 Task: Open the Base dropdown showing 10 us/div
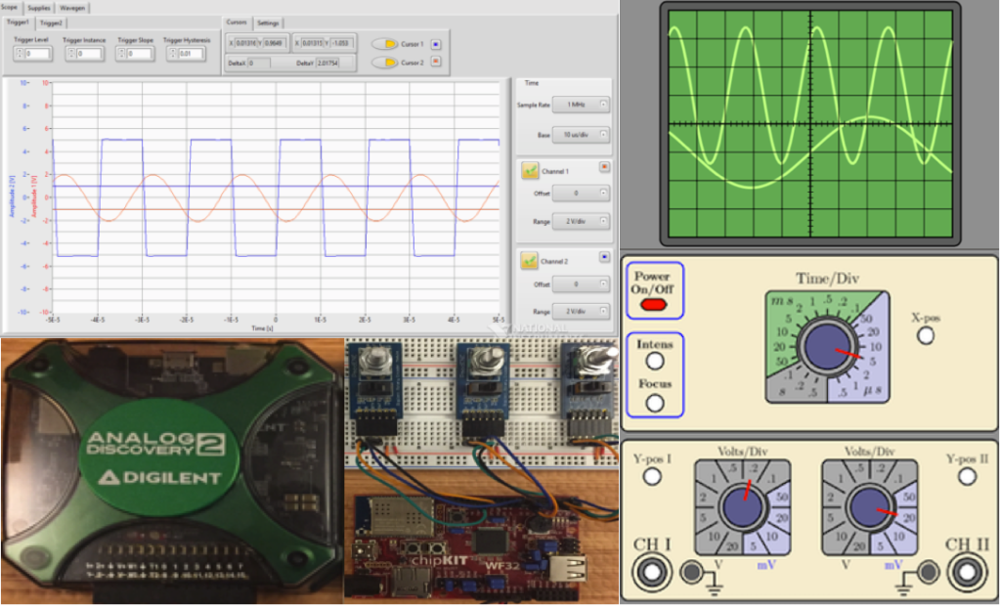pos(580,134)
